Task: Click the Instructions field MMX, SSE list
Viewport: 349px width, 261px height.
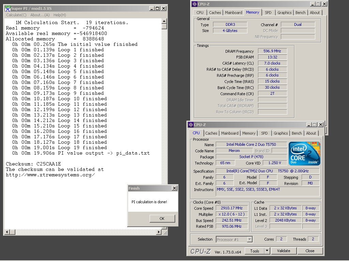Action: pos(268,192)
